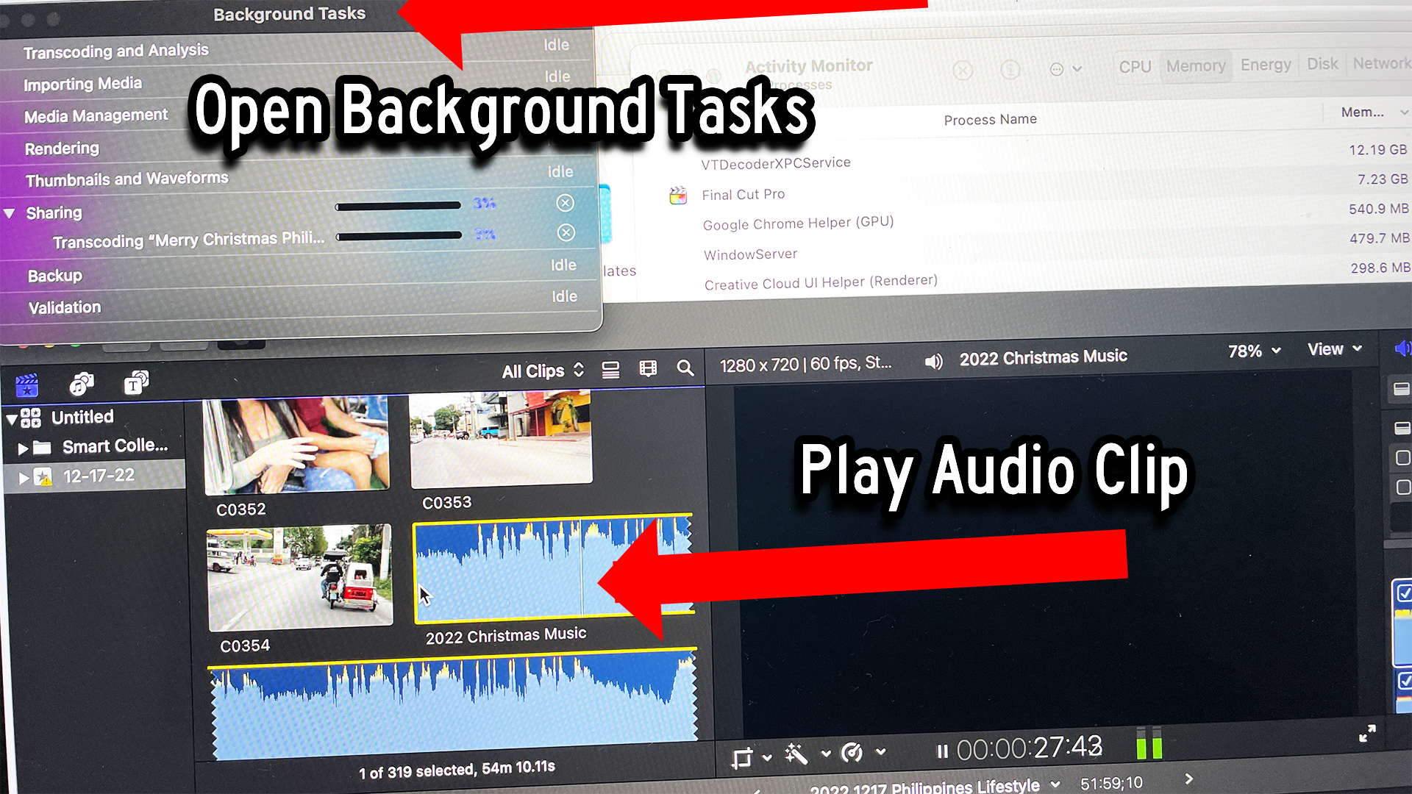Open the project name dropdown in timeline
1412x794 pixels.
(1055, 784)
